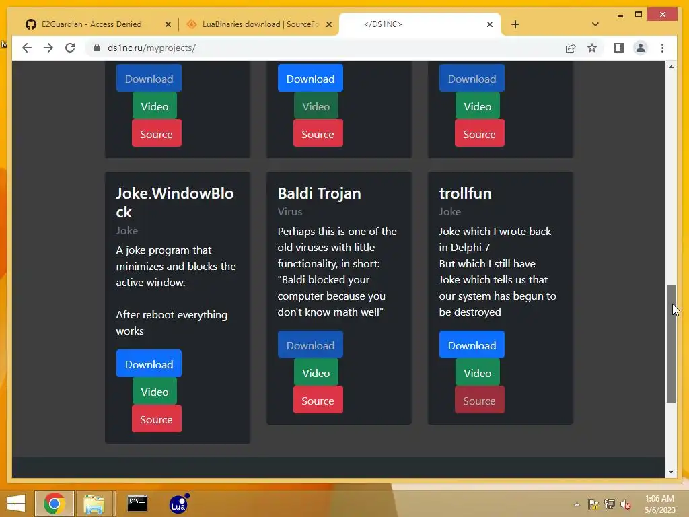
Task: Reload the ds1nc.ru page
Action: tap(70, 48)
